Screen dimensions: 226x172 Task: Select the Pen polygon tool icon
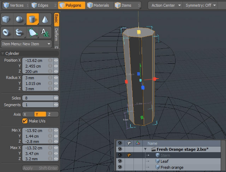click(x=32, y=33)
